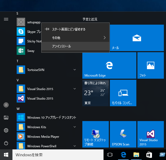Click the TortoiseSVN folder icon
Image resolution: width=166 pixels, height=160 pixels.
click(x=21, y=70)
